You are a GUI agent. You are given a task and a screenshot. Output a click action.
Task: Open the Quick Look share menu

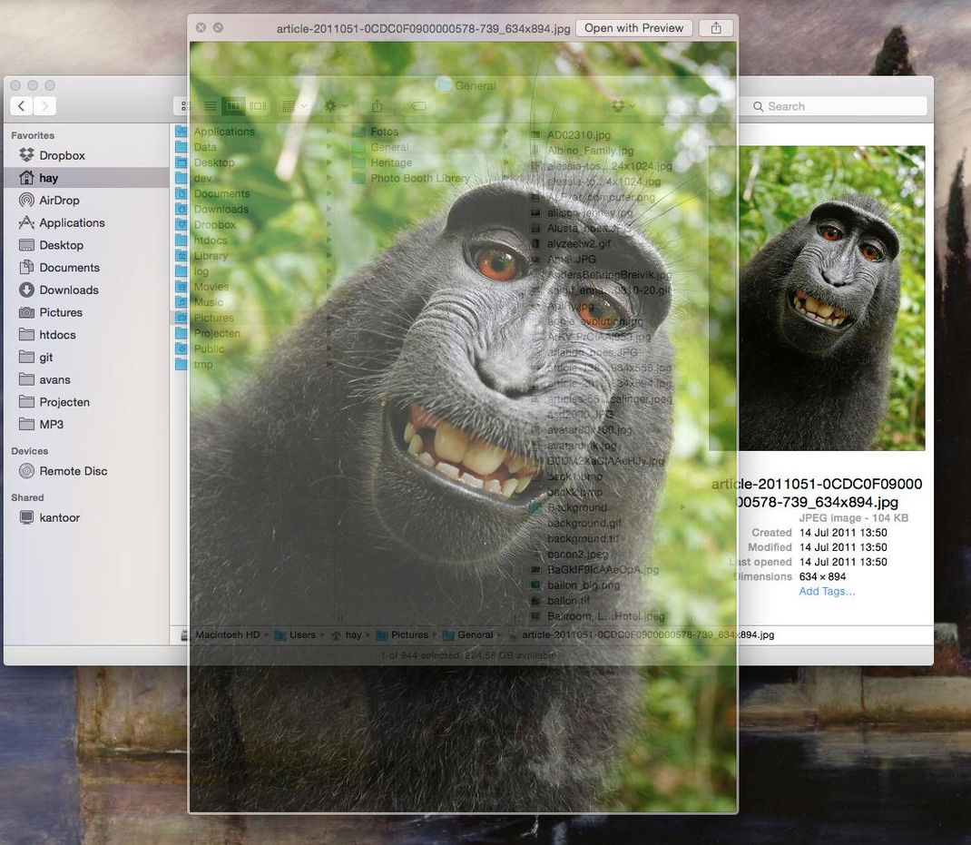tap(716, 28)
